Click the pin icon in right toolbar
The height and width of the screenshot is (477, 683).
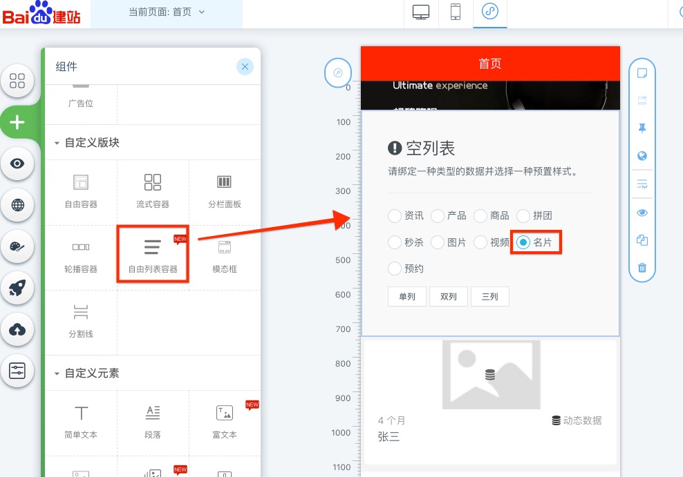pyautogui.click(x=642, y=128)
